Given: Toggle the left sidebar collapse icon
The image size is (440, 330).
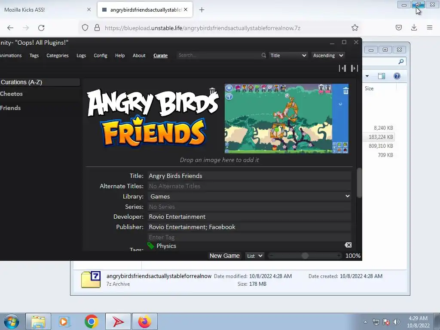Looking at the screenshot, I should coord(342,68).
